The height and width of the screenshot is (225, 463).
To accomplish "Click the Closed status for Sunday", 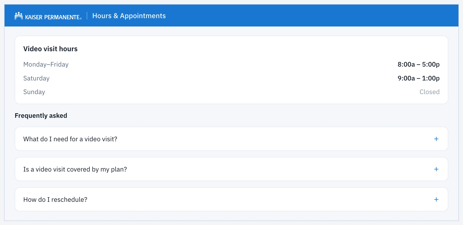I will click(429, 92).
